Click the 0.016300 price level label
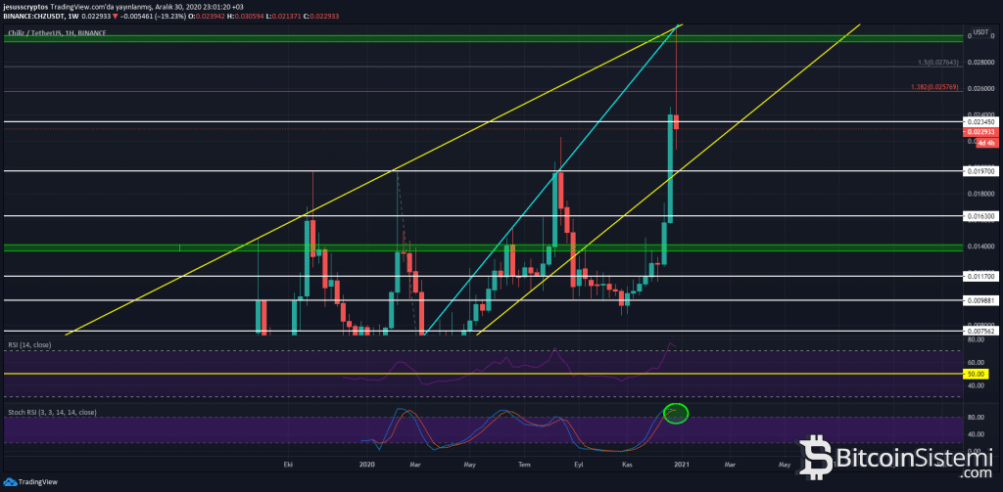This screenshot has width=1003, height=492. pyautogui.click(x=980, y=216)
